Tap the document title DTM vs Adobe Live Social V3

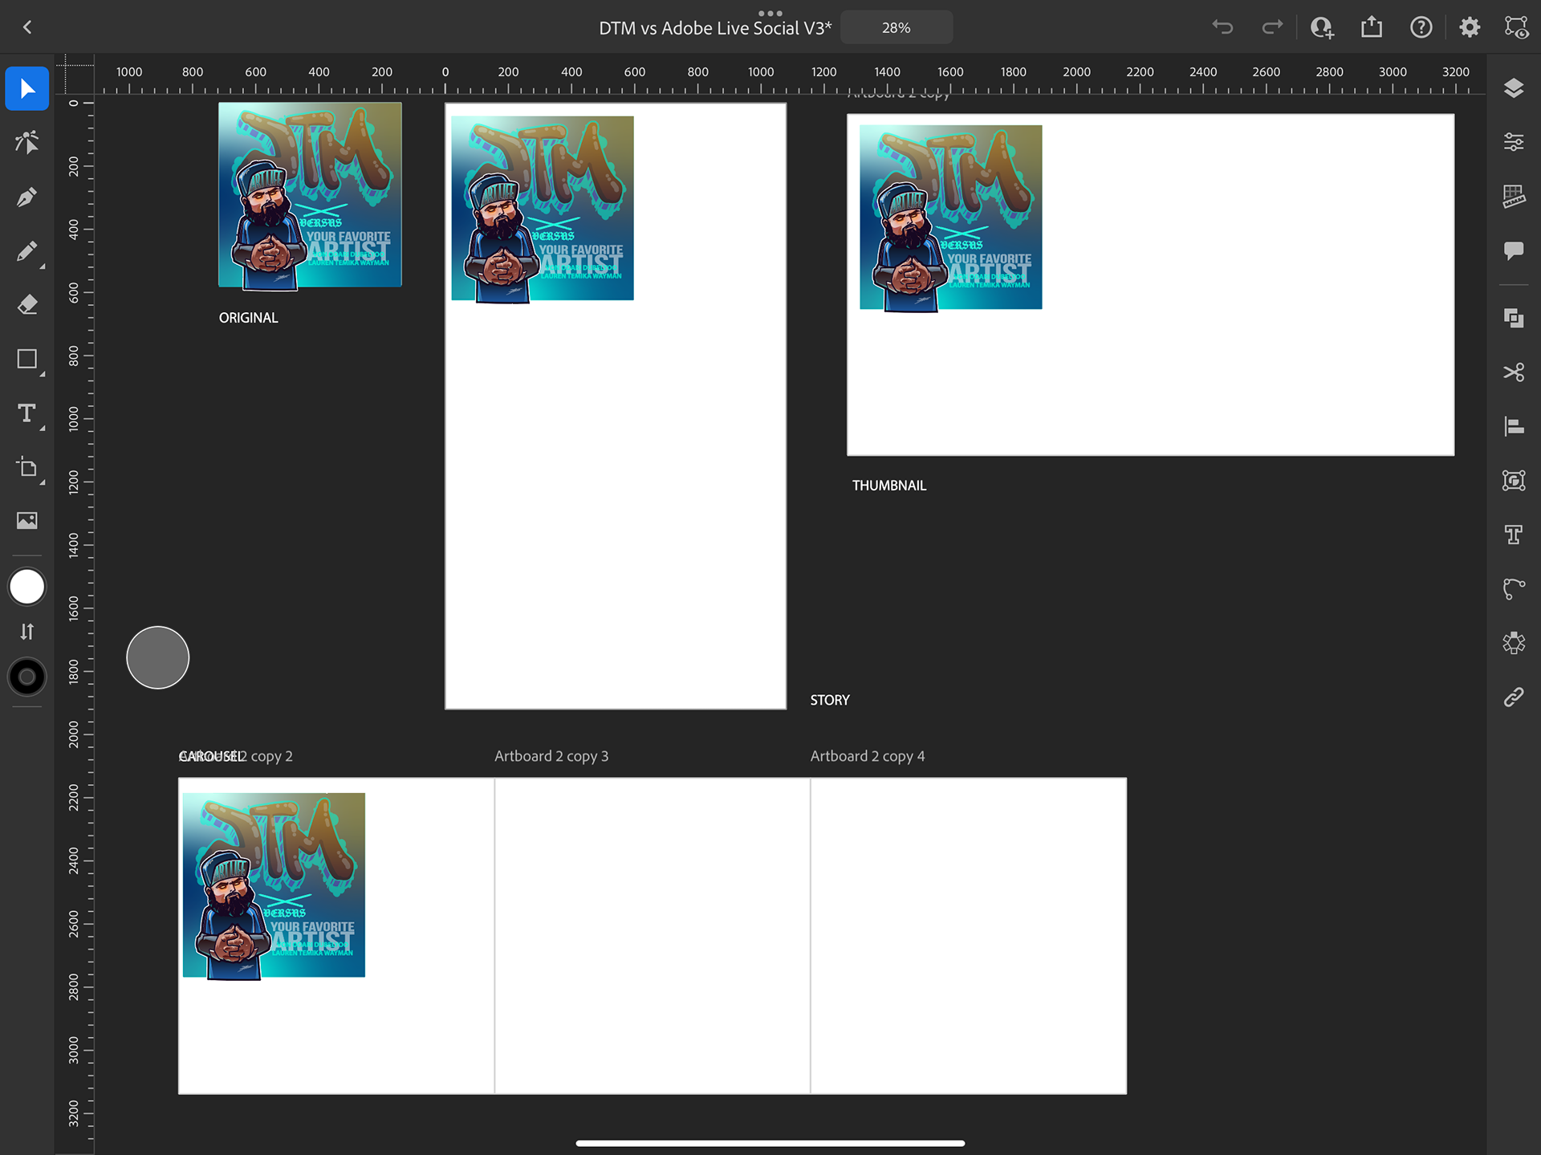715,28
